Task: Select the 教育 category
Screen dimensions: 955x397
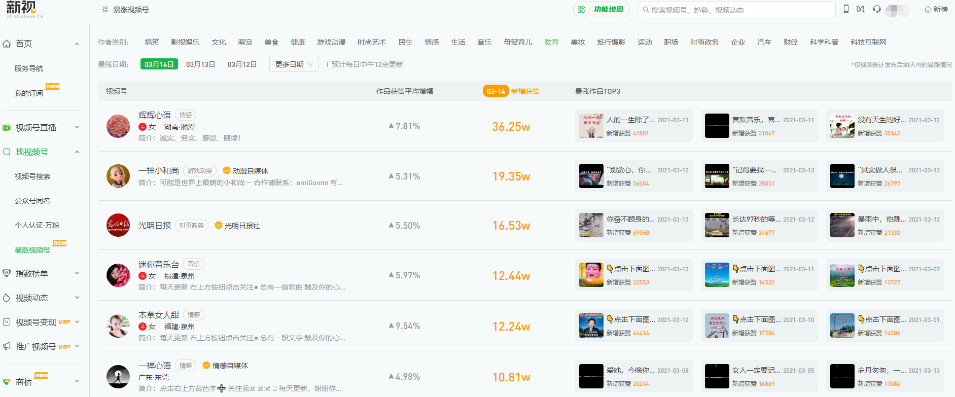Action: click(x=551, y=42)
